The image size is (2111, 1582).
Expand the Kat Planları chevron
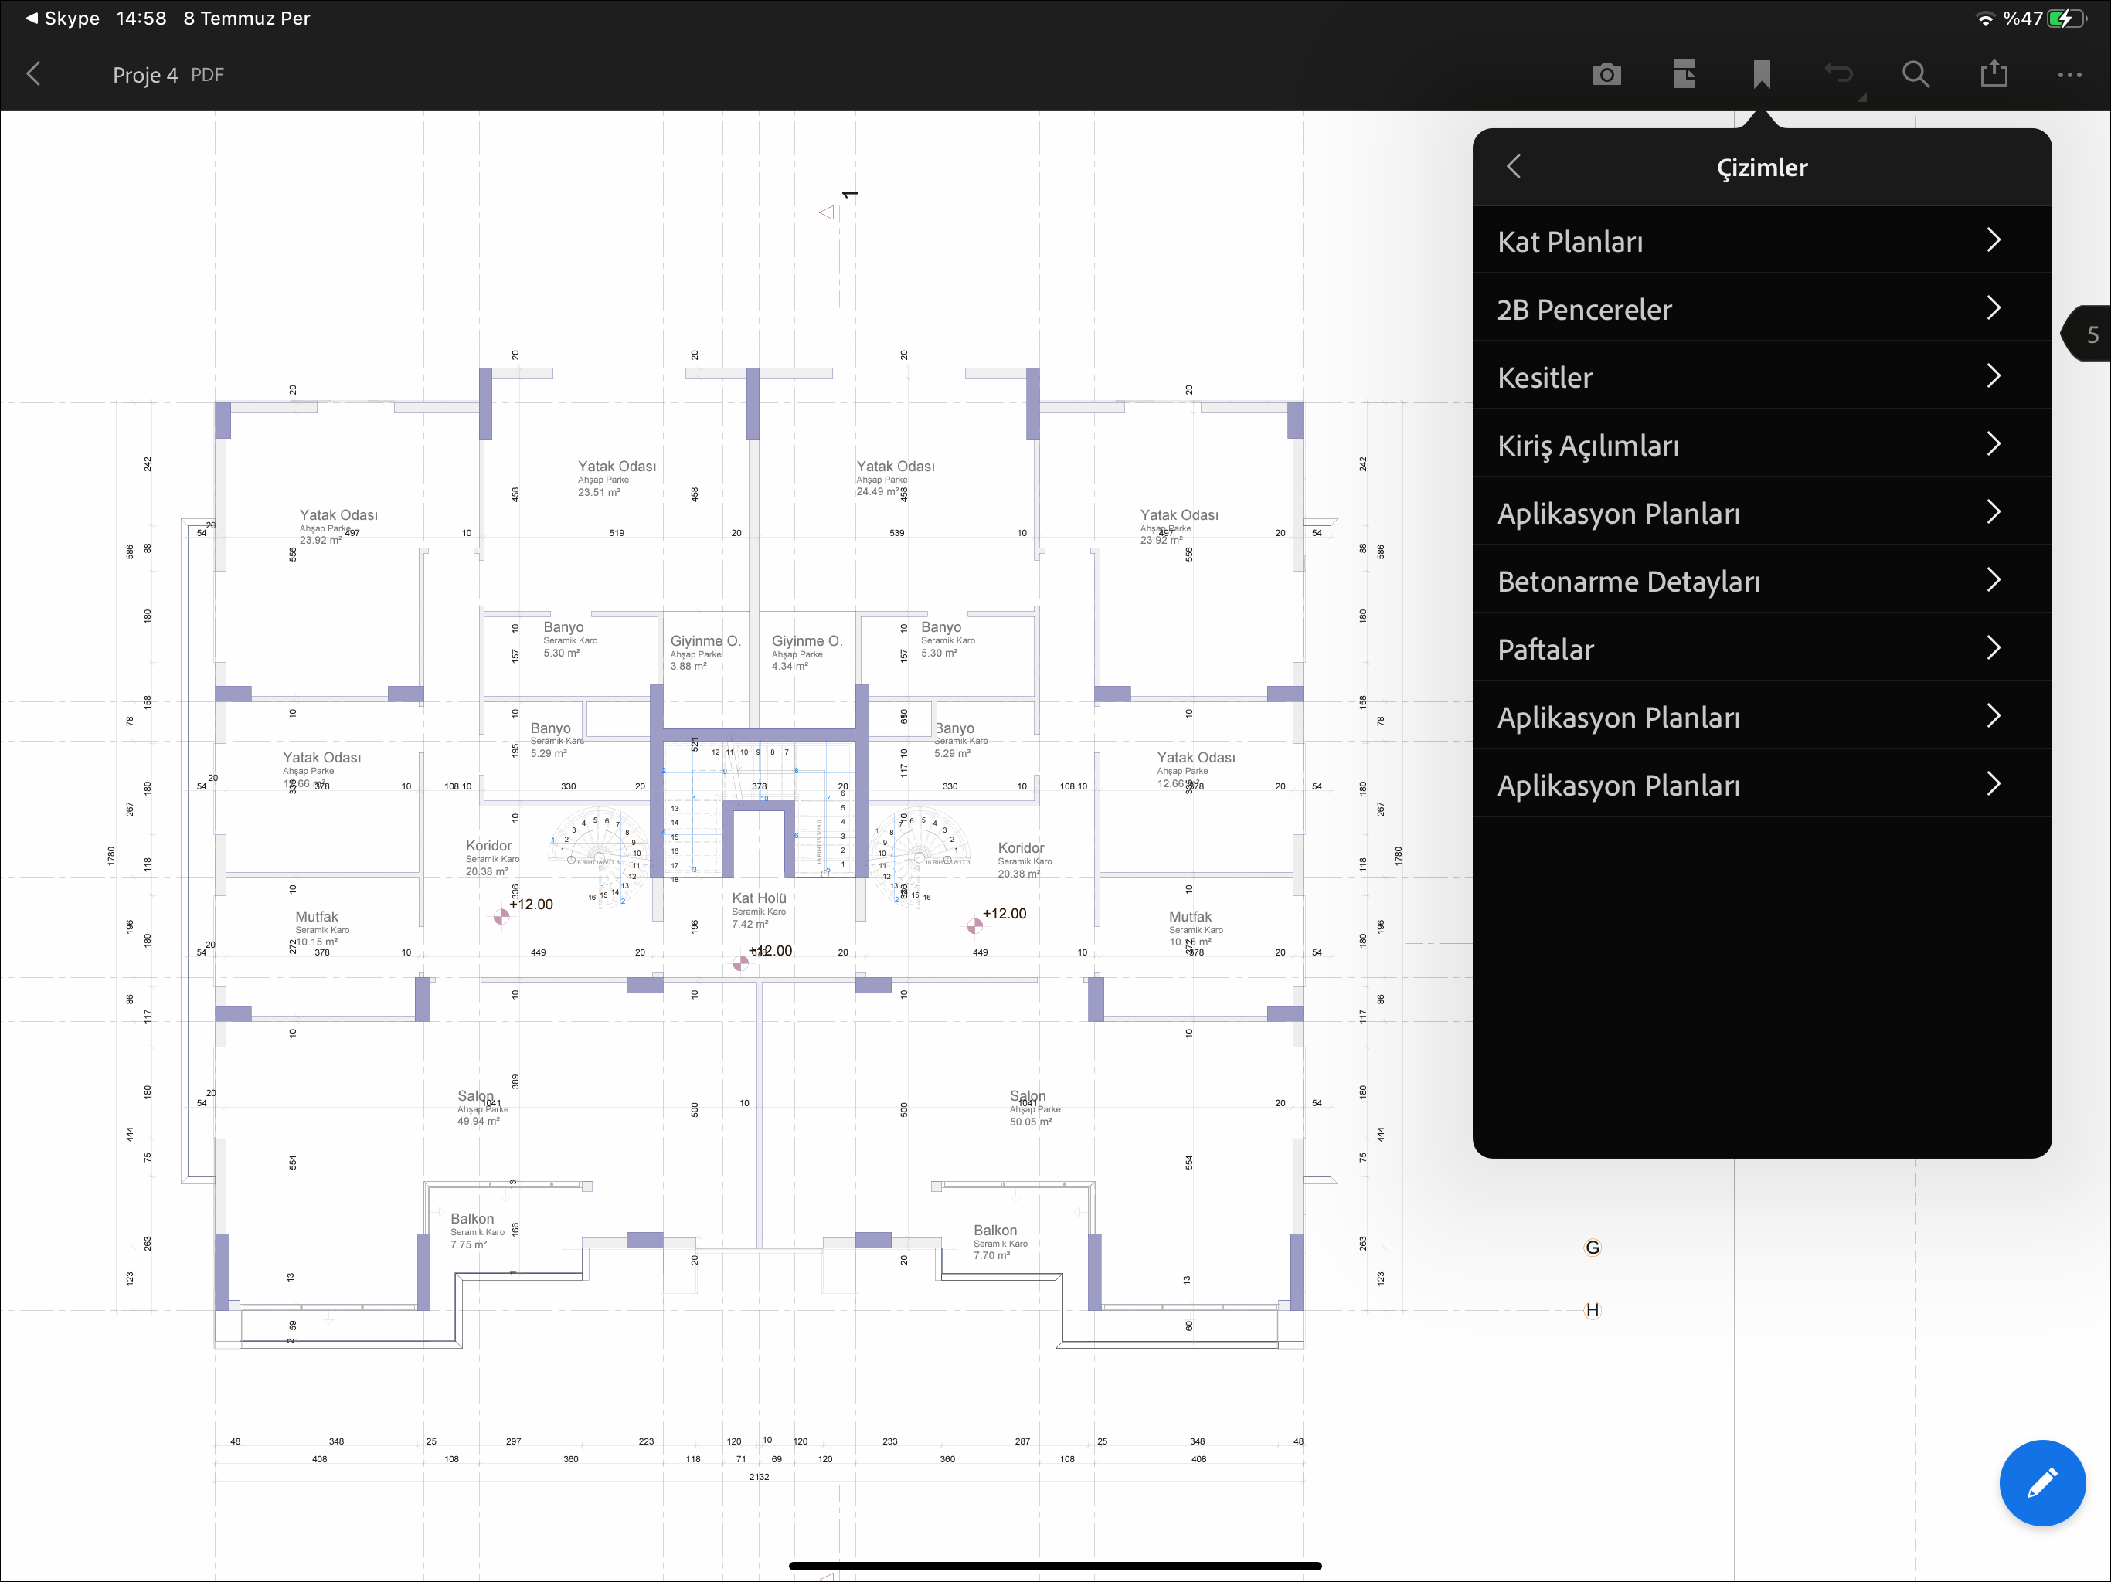click(1993, 240)
